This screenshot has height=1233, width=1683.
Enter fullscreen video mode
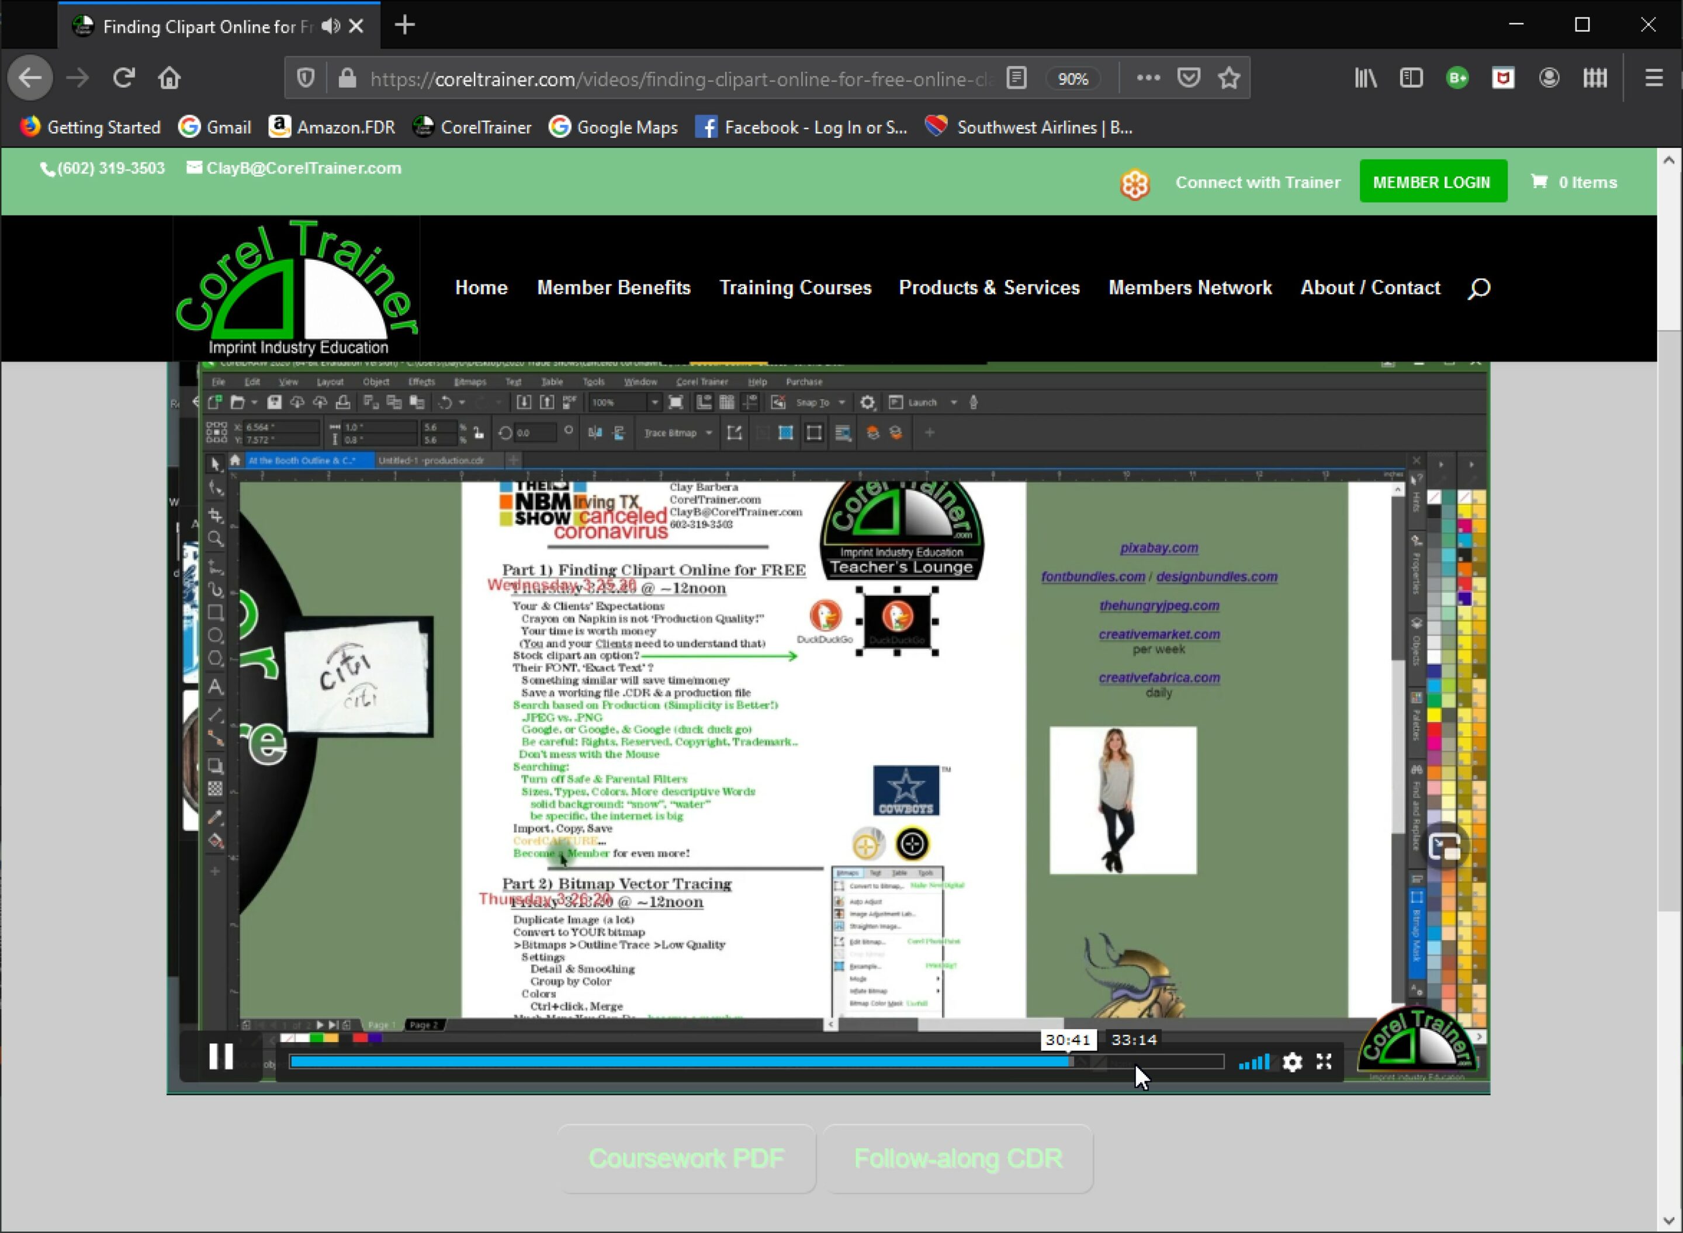point(1324,1061)
